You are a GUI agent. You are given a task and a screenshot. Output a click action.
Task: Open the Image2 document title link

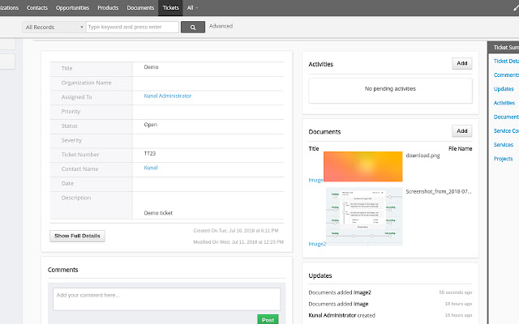tap(317, 244)
